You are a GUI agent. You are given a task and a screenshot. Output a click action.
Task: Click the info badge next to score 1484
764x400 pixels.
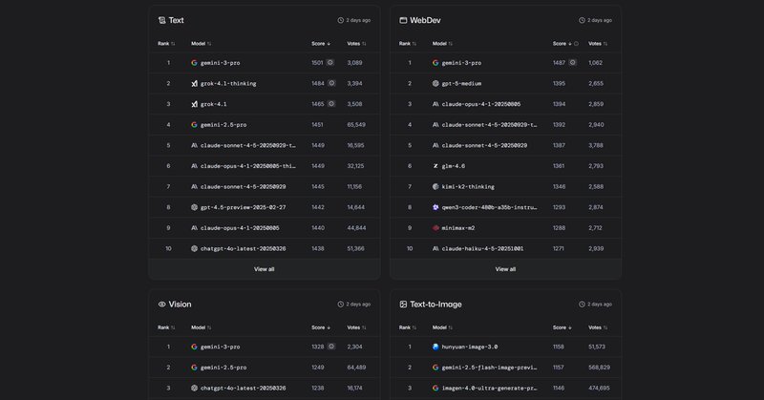[x=331, y=83]
